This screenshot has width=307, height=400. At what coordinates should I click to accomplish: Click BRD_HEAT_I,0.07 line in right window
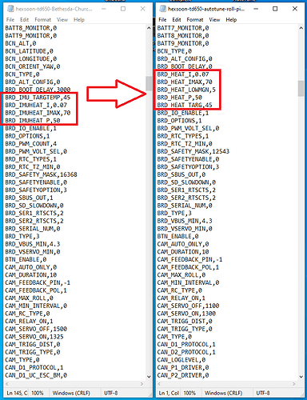[183, 74]
